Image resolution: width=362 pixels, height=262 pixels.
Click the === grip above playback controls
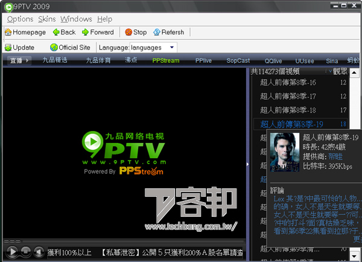(x=12, y=241)
